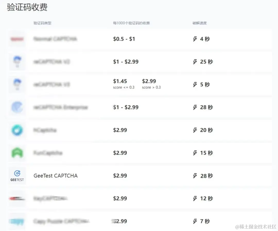Click the FunCaptcha logo icon
278x231 pixels.
click(17, 153)
